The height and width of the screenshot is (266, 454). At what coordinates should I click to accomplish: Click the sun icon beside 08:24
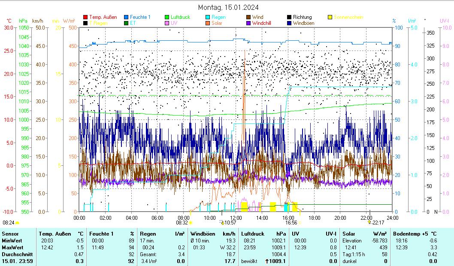[x=18, y=223]
